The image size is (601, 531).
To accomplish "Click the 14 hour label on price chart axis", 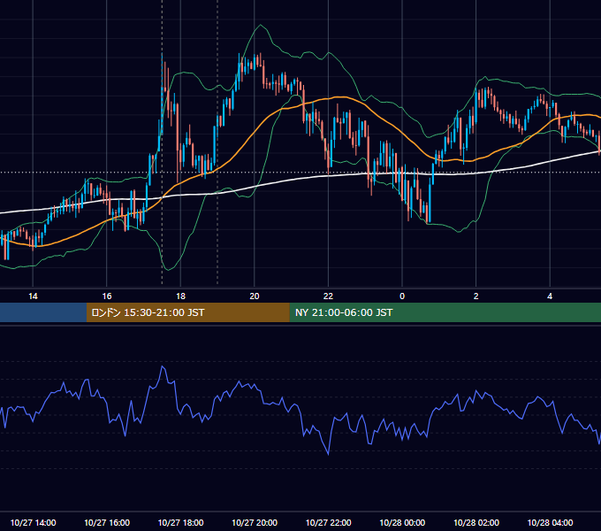I will tap(33, 296).
